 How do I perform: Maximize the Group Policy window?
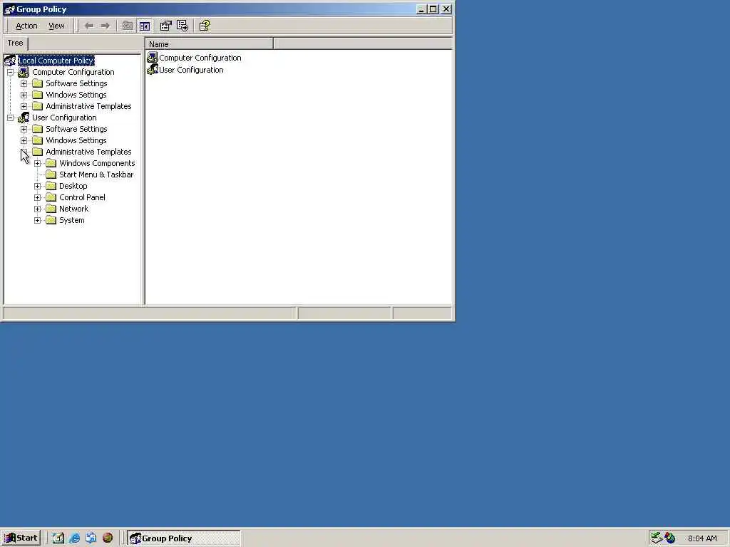(x=433, y=9)
